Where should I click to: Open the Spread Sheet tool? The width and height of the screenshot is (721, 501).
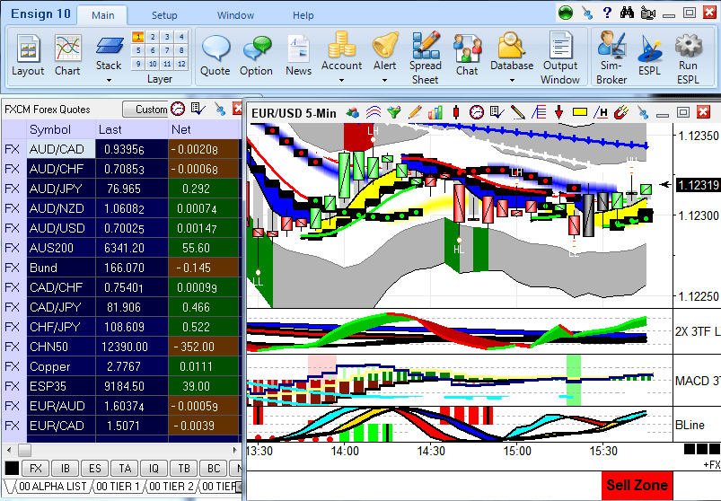[x=426, y=57]
